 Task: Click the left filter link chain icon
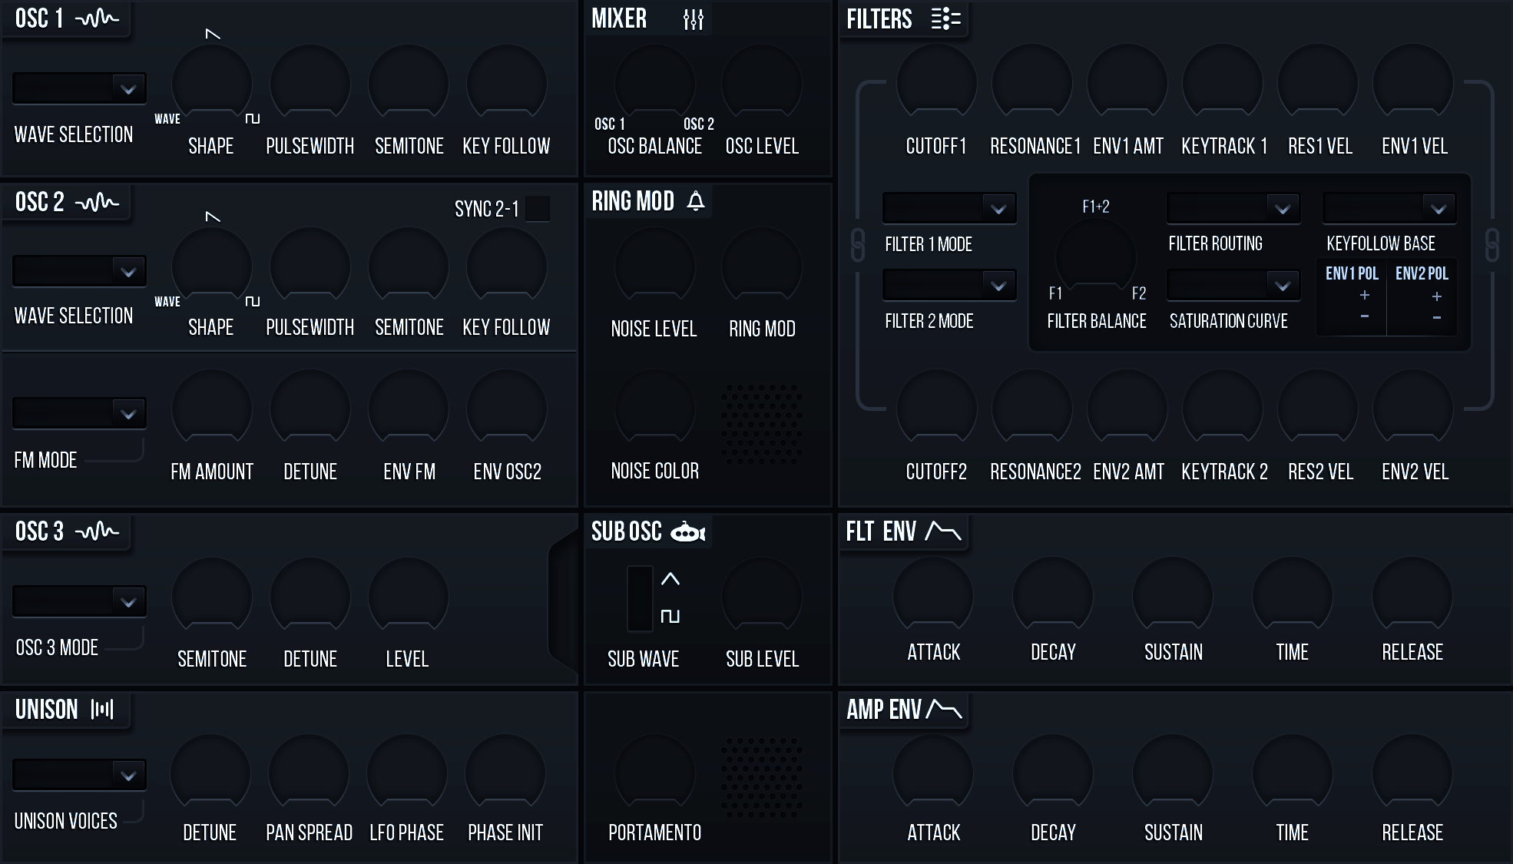click(858, 245)
